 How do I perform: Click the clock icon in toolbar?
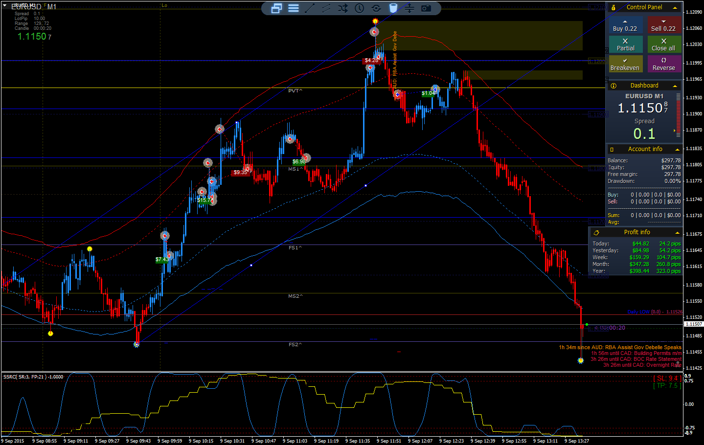360,8
